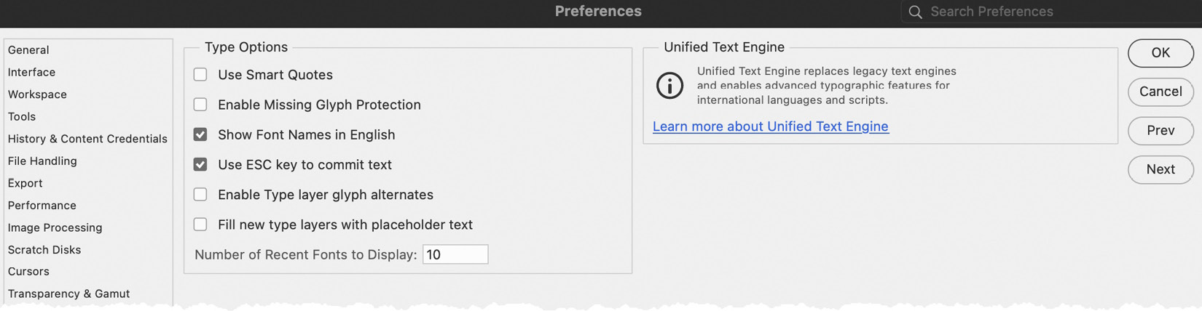Switch to Performance preferences
This screenshot has height=311, width=1202.
coord(42,205)
